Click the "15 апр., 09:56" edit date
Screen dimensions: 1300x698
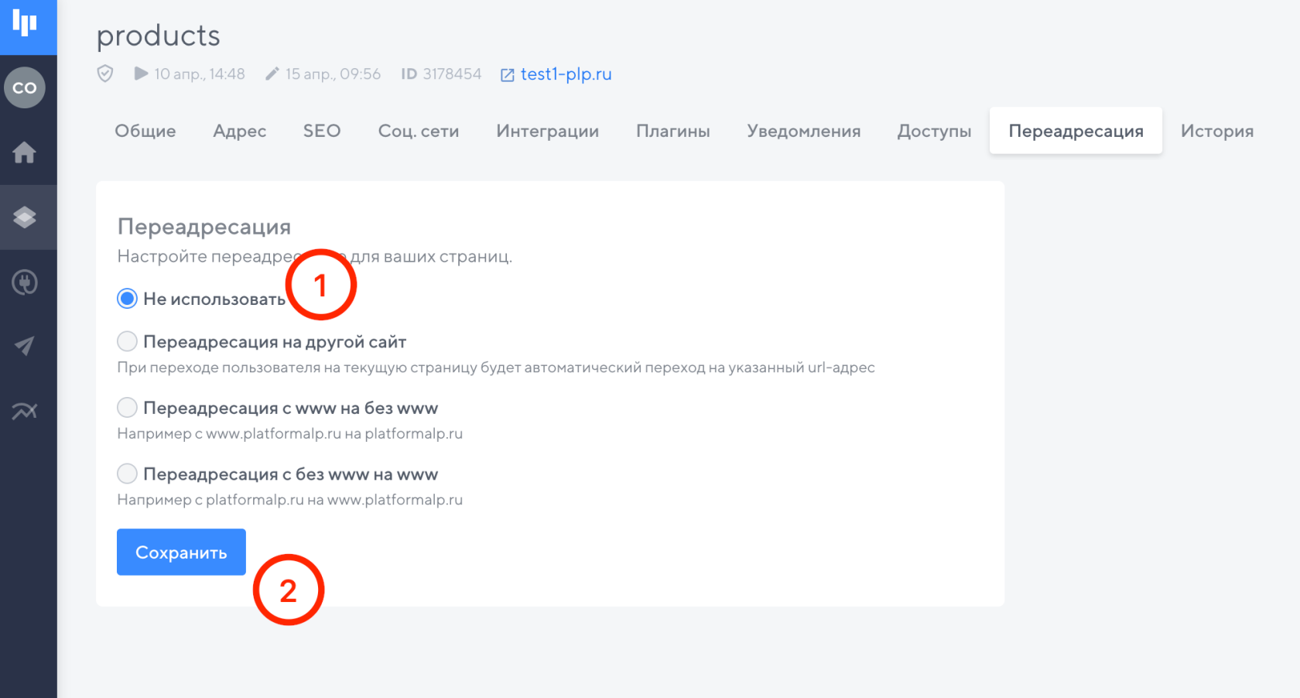click(333, 74)
